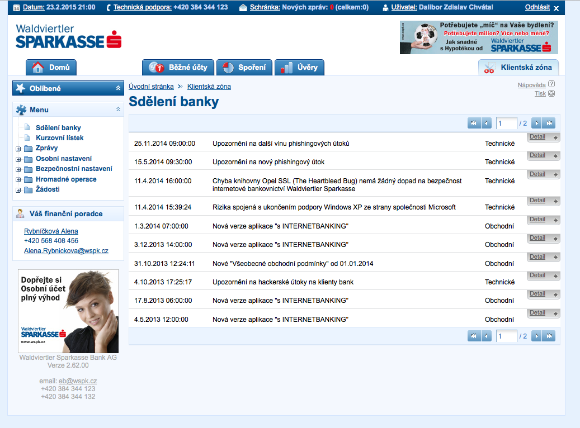Screen dimensions: 580x428
Task: Open the Klientská zóna tab
Action: (x=518, y=68)
